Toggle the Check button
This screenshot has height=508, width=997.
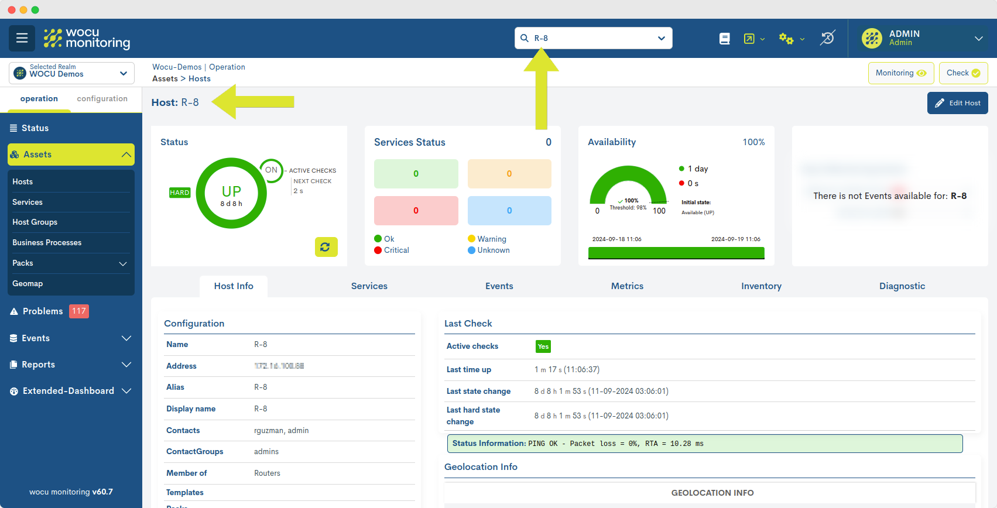963,73
